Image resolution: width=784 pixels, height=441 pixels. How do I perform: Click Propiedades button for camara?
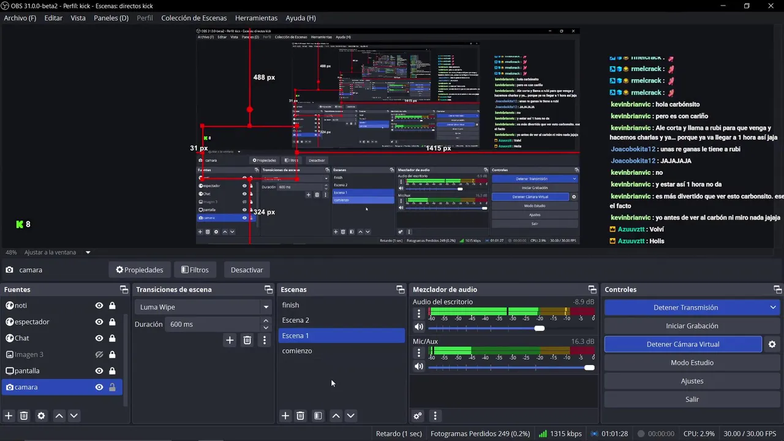click(140, 269)
